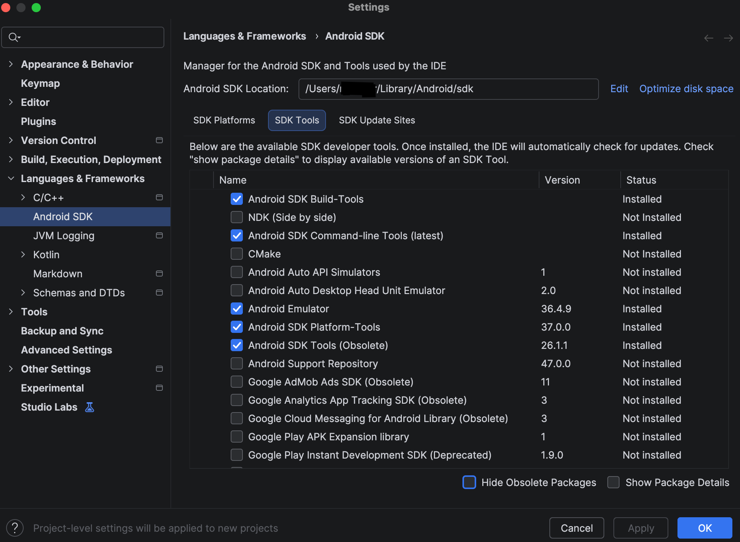Collapse the Languages & Frameworks section

click(x=11, y=178)
